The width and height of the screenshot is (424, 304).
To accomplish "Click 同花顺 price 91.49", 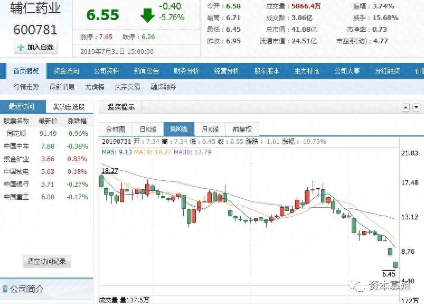I will [x=48, y=133].
